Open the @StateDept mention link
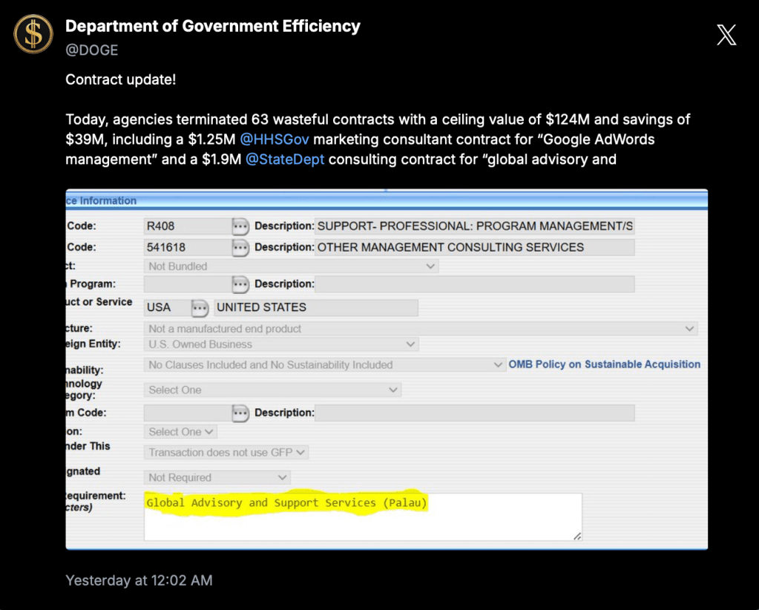 tap(285, 160)
